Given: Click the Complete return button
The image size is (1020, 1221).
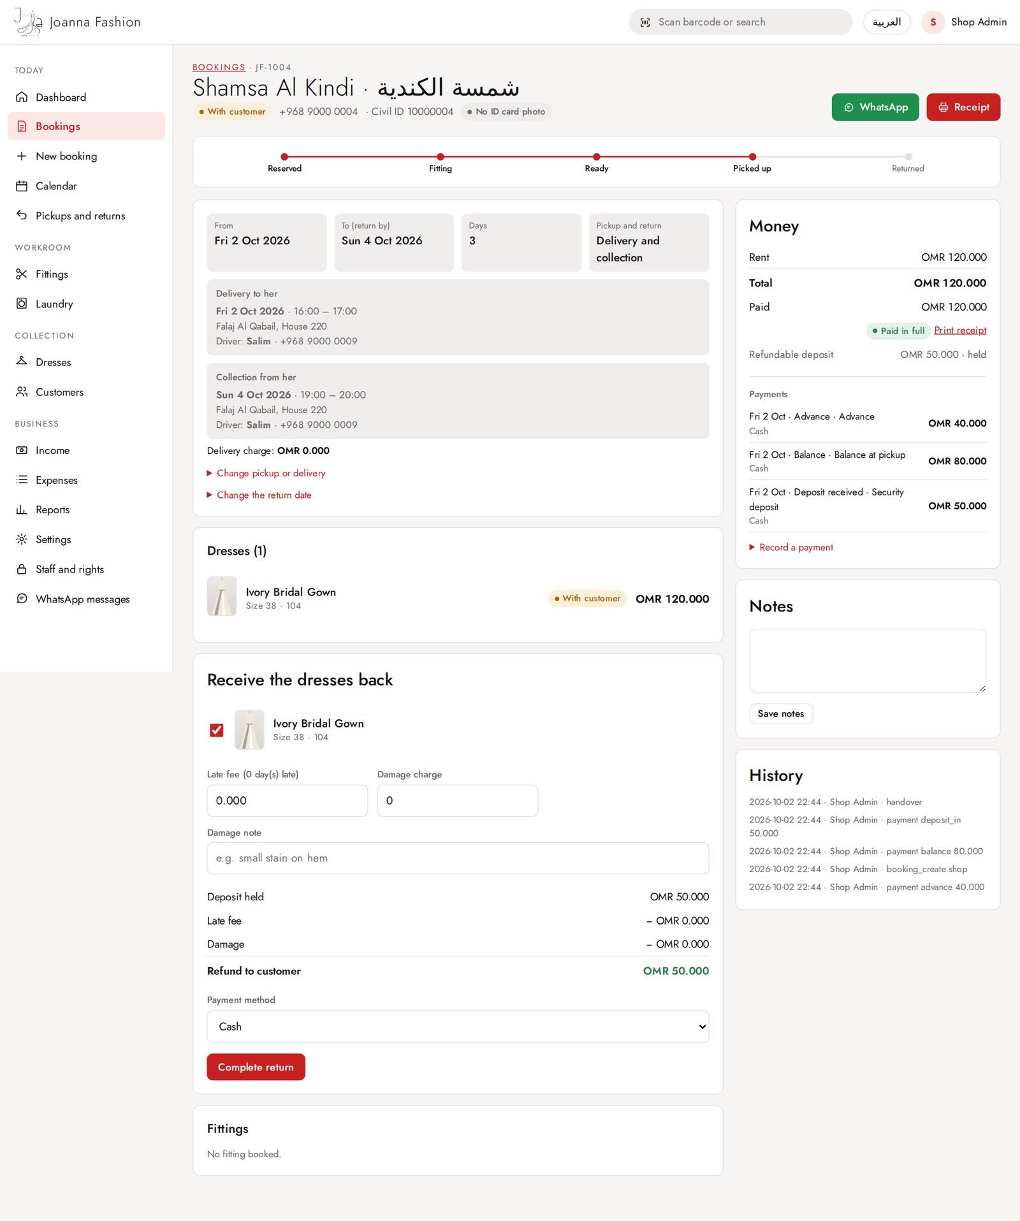Looking at the screenshot, I should [256, 1067].
